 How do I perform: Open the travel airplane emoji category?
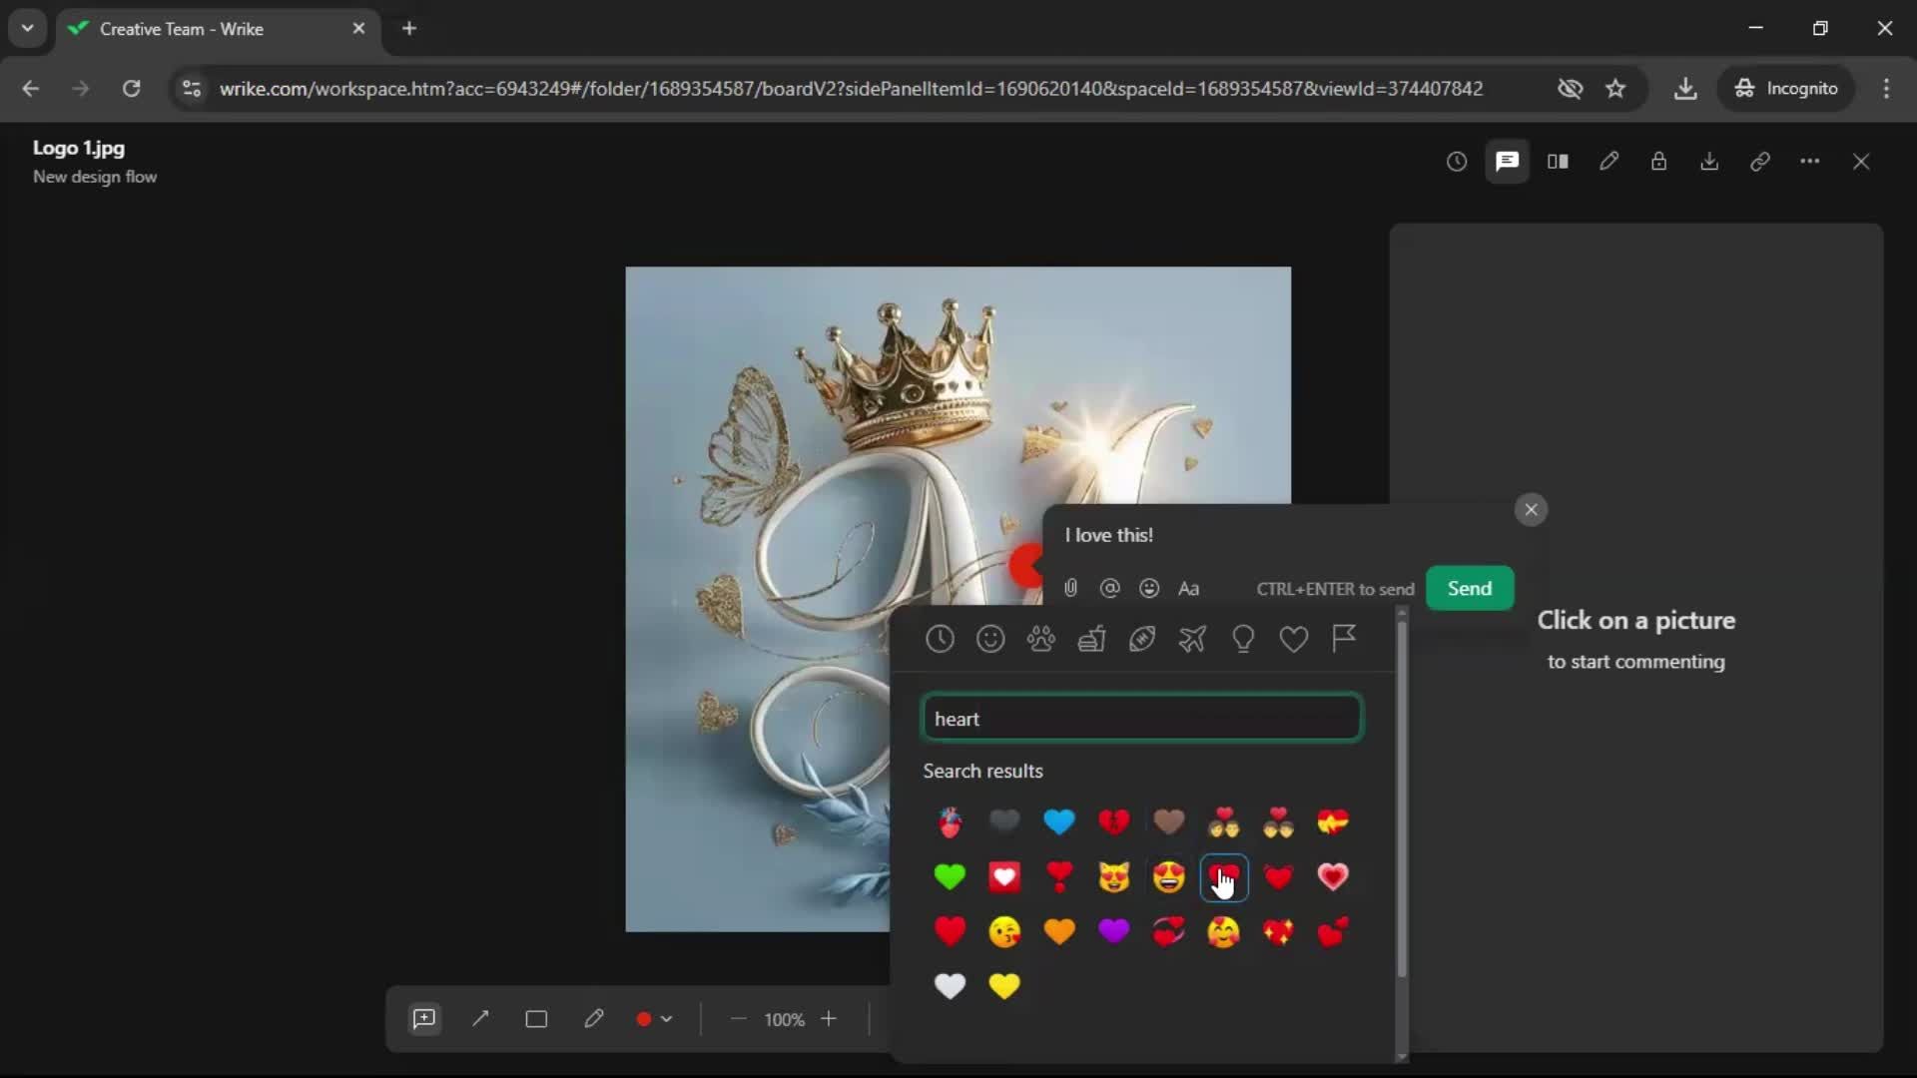[x=1192, y=639]
